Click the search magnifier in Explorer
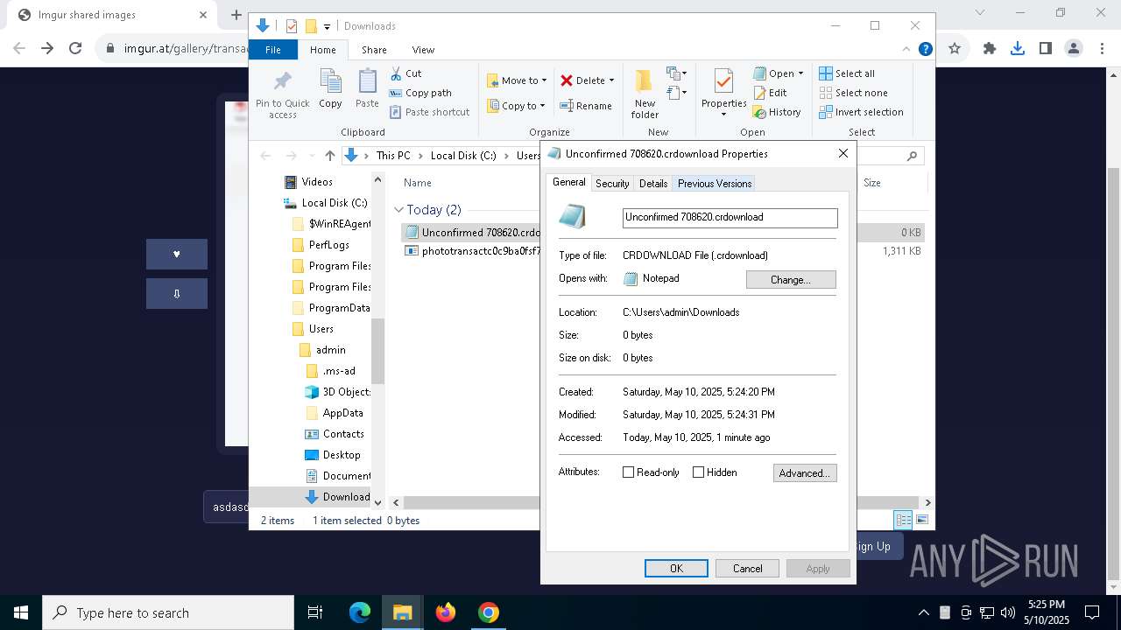The width and height of the screenshot is (1121, 630). tap(912, 156)
